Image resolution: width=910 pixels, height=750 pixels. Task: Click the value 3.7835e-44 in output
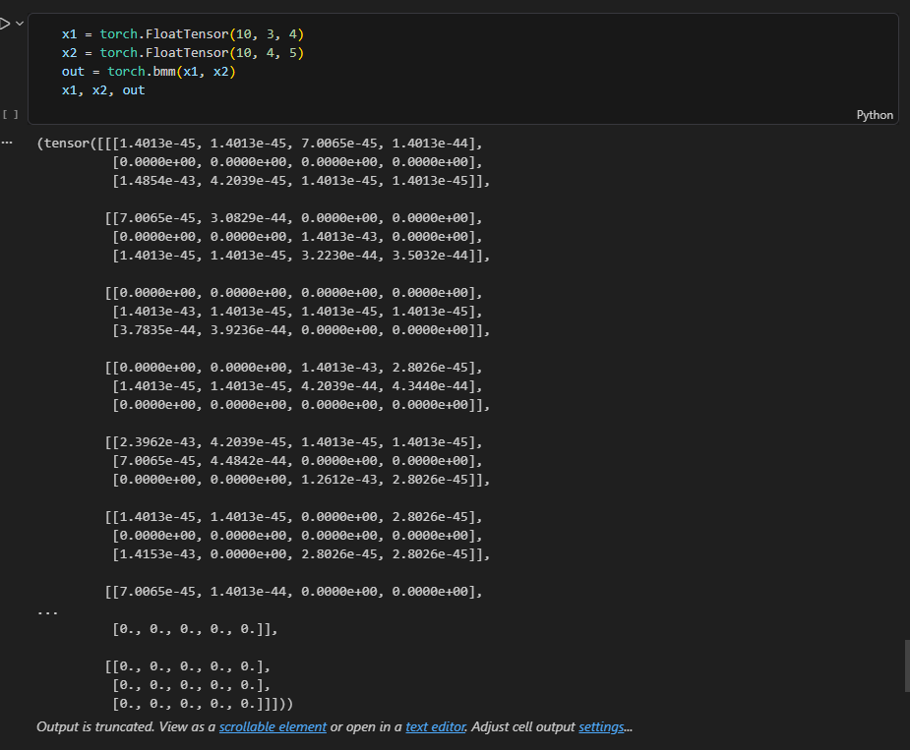[157, 329]
